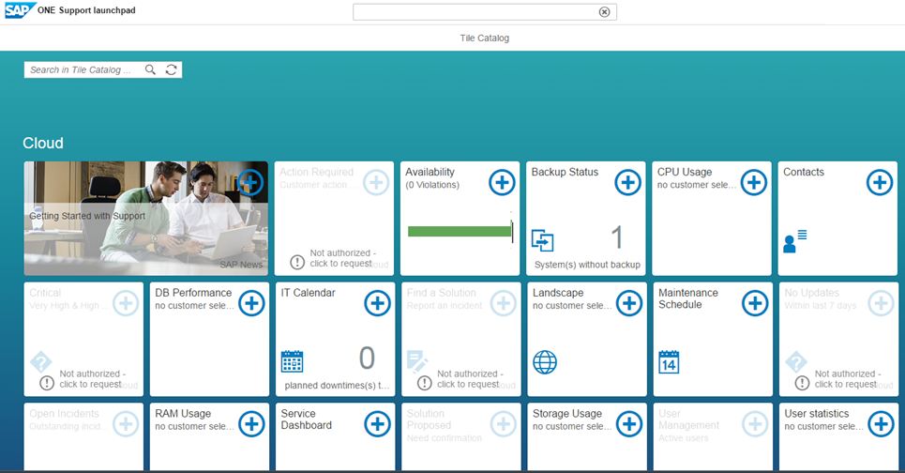Click inside the Search in Tile Catalog field

pyautogui.click(x=83, y=69)
